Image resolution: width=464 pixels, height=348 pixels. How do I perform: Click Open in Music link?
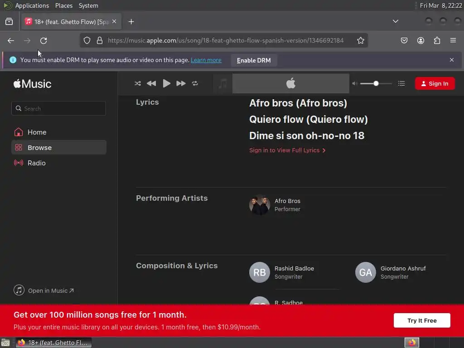coord(43,290)
